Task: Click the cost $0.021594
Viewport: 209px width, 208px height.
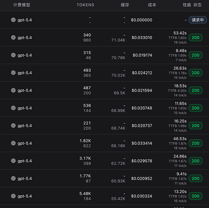Action: 142,90
